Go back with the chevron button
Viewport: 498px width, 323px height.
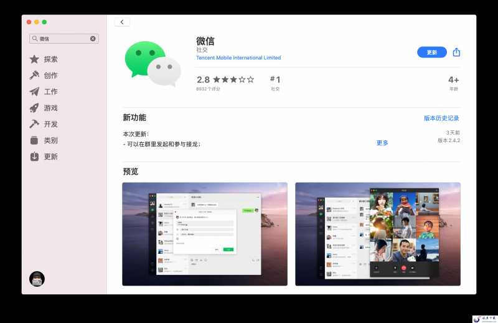122,22
